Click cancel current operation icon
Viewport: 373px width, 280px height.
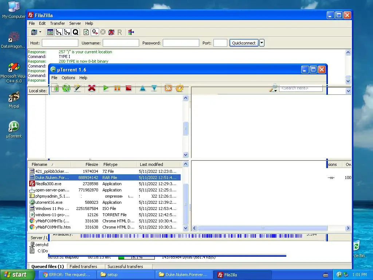tap(103, 32)
